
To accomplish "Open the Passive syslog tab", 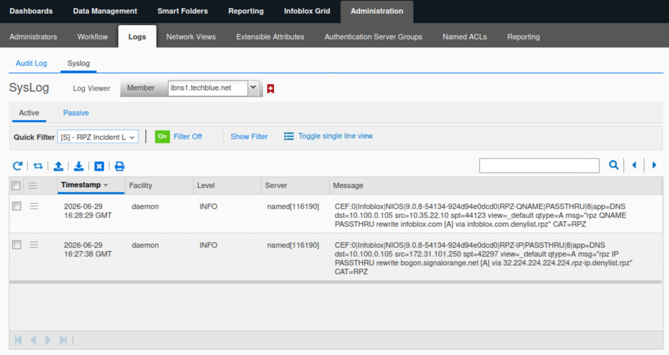I will [x=76, y=113].
